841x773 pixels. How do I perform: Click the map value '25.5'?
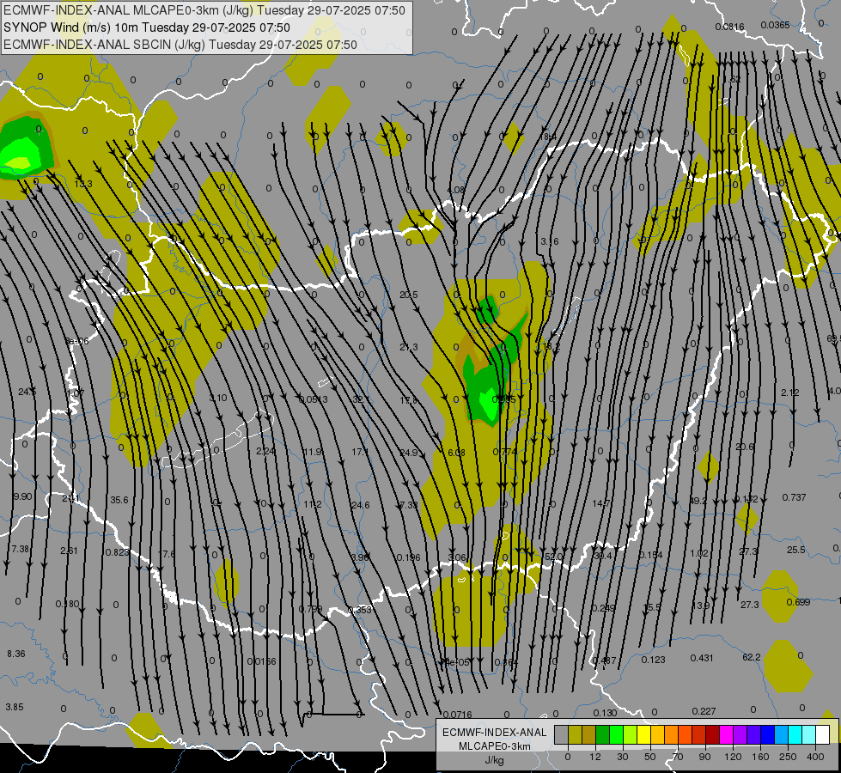click(x=796, y=550)
